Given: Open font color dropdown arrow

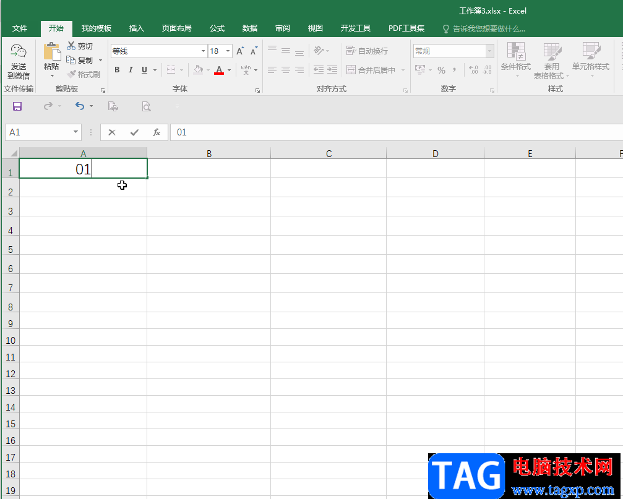Looking at the screenshot, I should click(230, 70).
